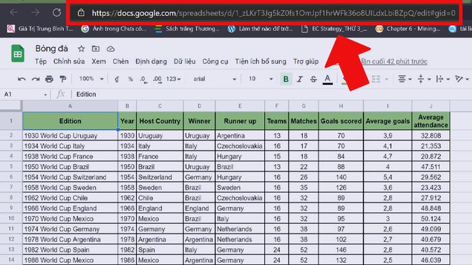Screen dimensions: 472x265
Task: Star the Bóng đá spreadsheet
Action: click(x=81, y=48)
